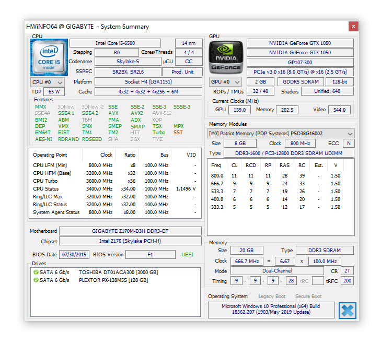
Task: Select the CPU Turbo operating point row
Action: tap(114, 181)
